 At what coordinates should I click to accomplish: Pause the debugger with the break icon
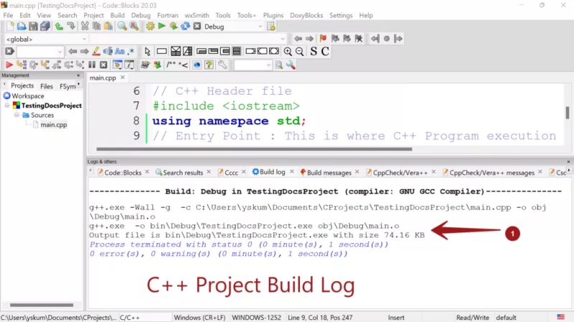(92, 65)
